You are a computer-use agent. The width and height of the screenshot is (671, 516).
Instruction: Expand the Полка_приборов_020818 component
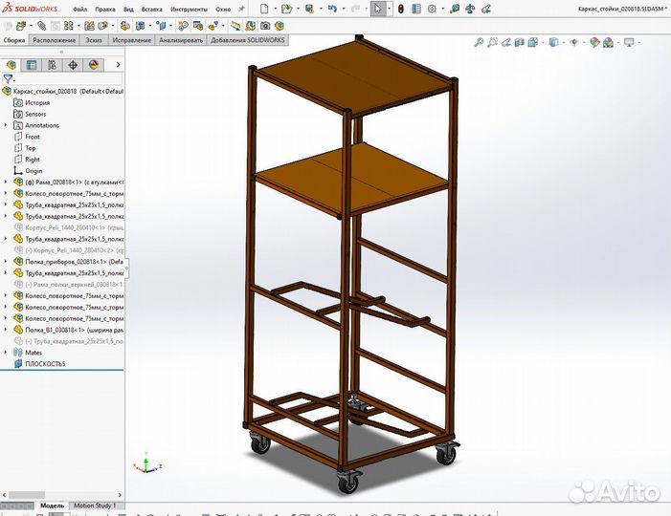point(6,261)
